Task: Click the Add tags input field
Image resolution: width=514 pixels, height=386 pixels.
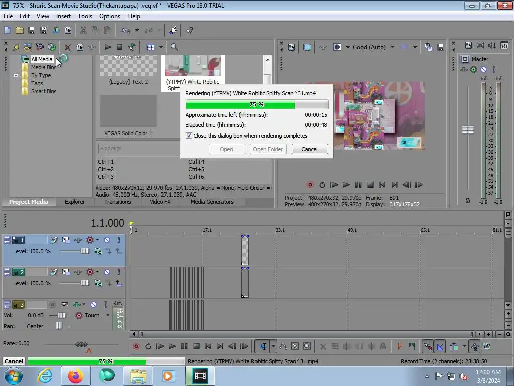Action: coord(139,148)
